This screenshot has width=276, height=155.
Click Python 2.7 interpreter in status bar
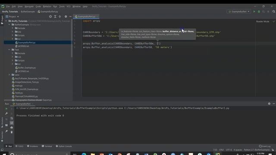(x=257, y=150)
